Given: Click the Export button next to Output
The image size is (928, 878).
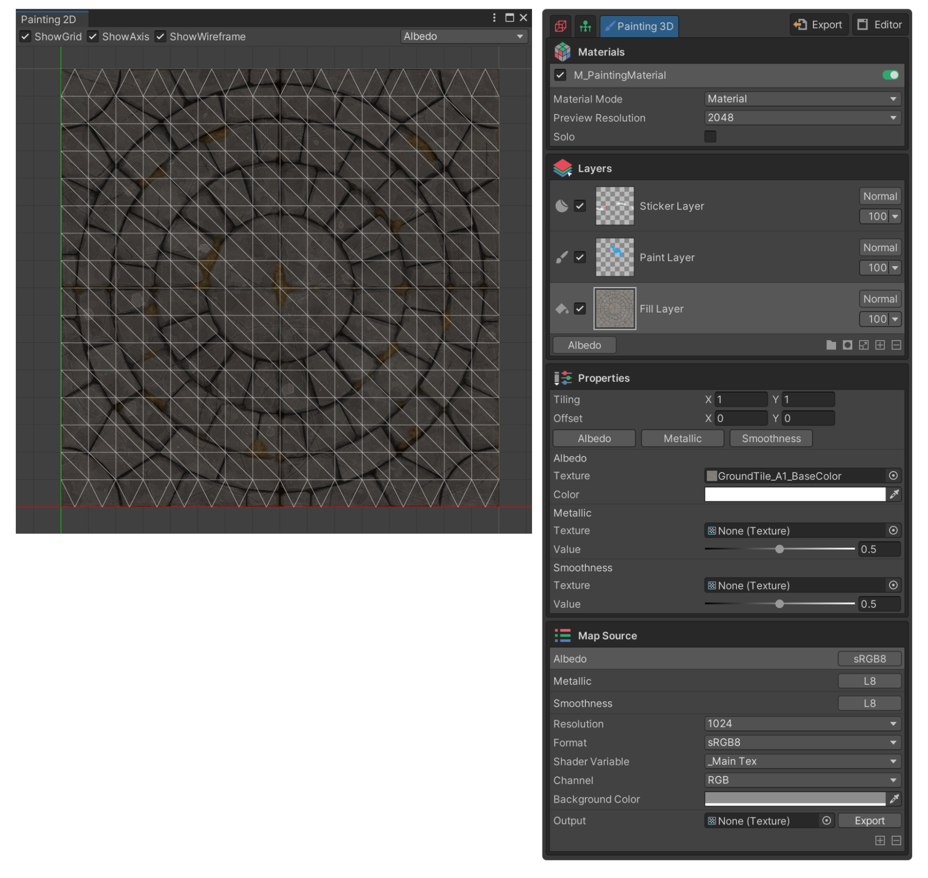Looking at the screenshot, I should point(869,820).
